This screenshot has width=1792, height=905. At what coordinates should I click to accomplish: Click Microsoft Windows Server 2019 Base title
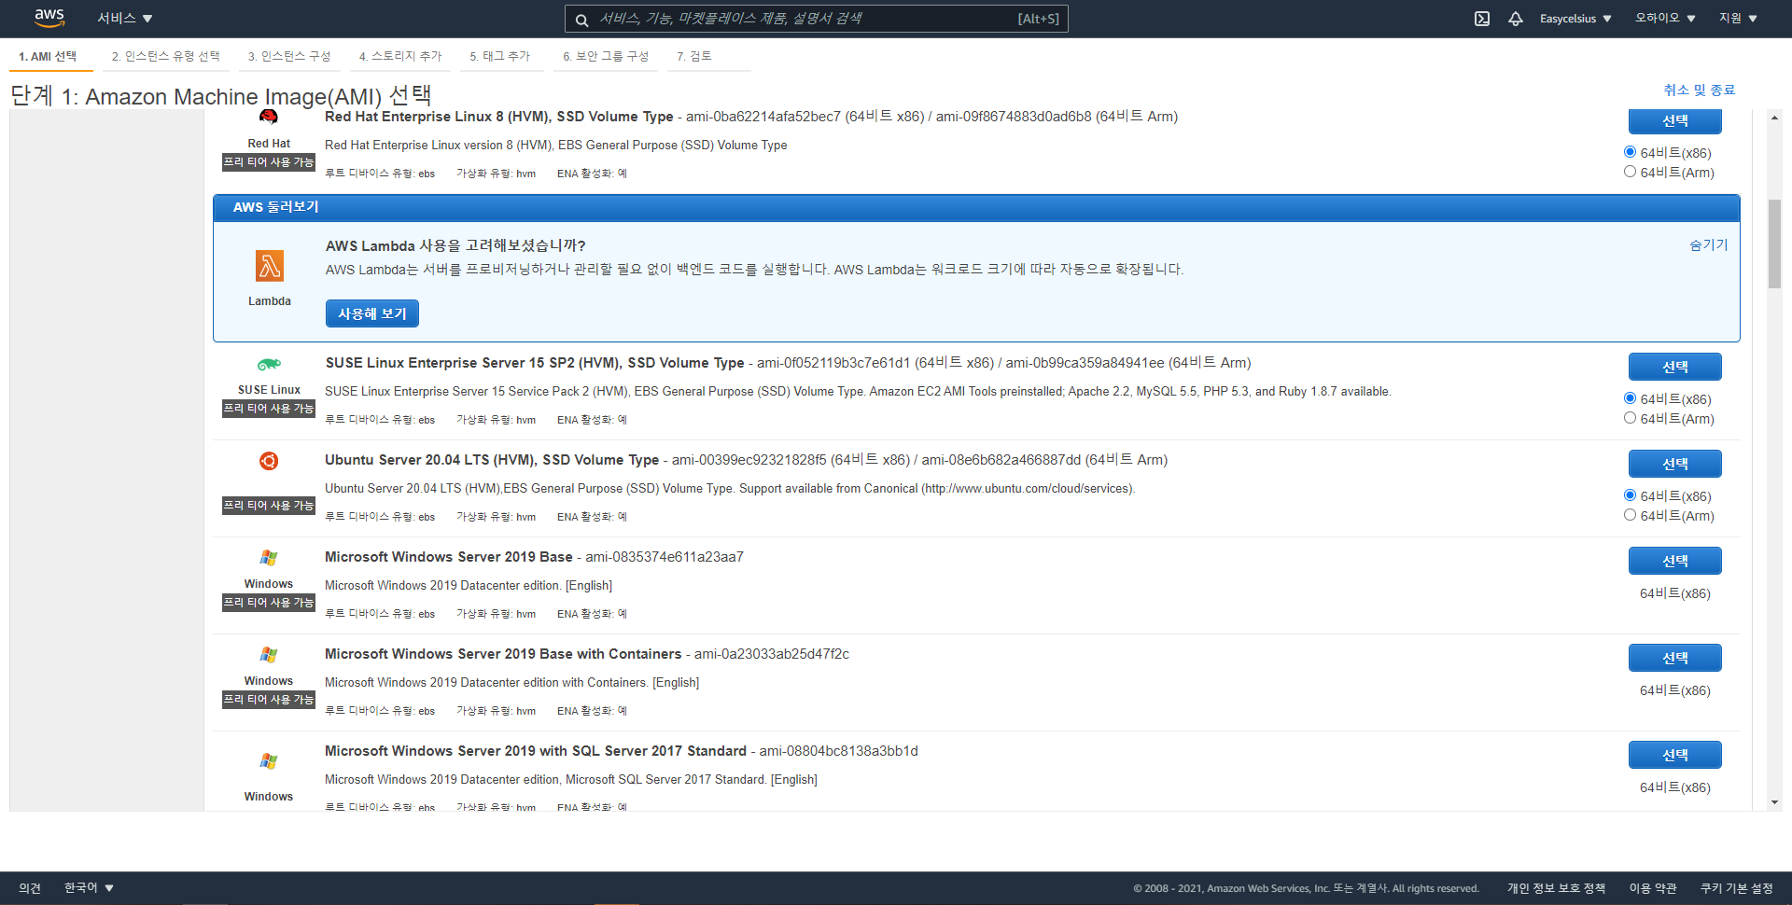pyautogui.click(x=449, y=557)
